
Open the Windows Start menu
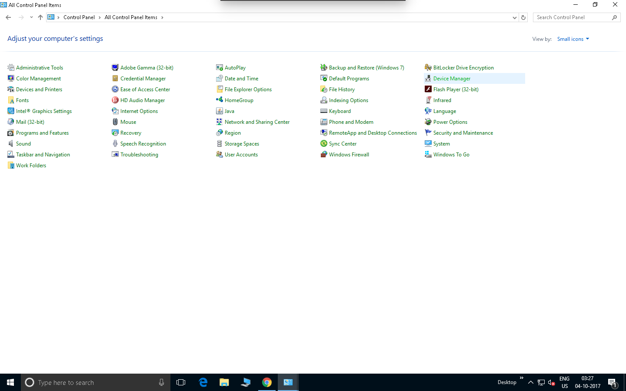pyautogui.click(x=10, y=382)
